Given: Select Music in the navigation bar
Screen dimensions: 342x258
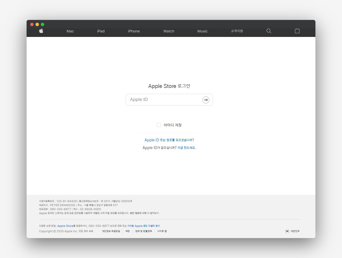Looking at the screenshot, I should (x=202, y=31).
